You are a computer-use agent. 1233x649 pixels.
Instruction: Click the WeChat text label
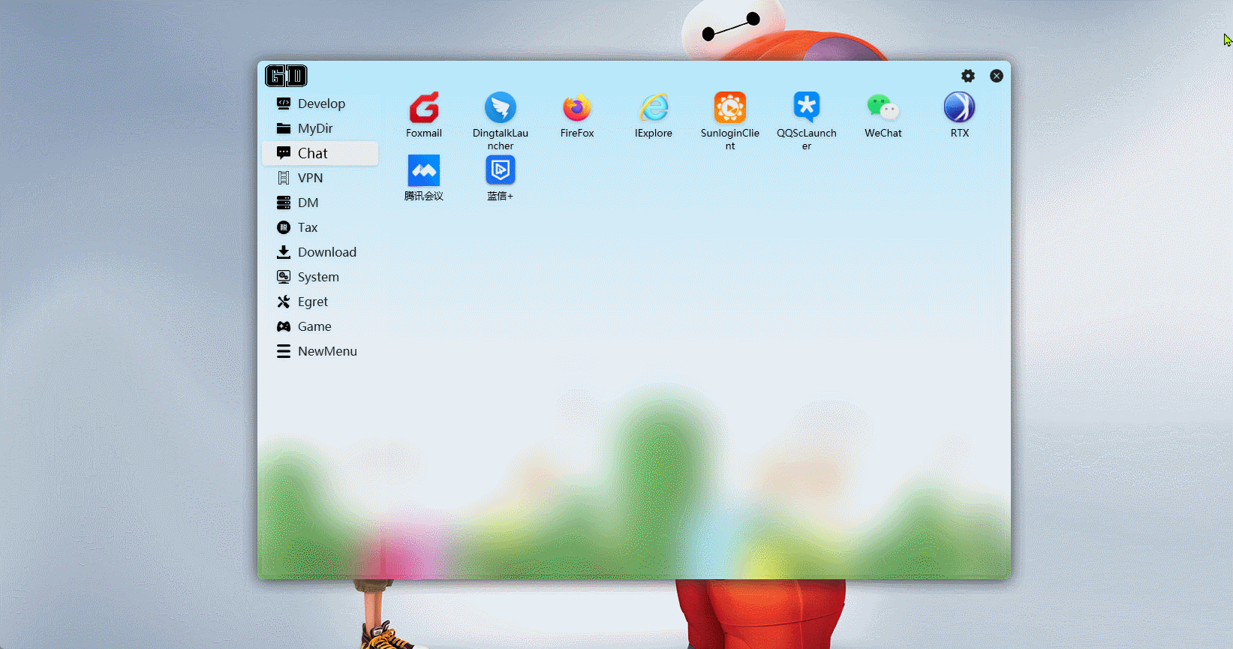(x=883, y=133)
